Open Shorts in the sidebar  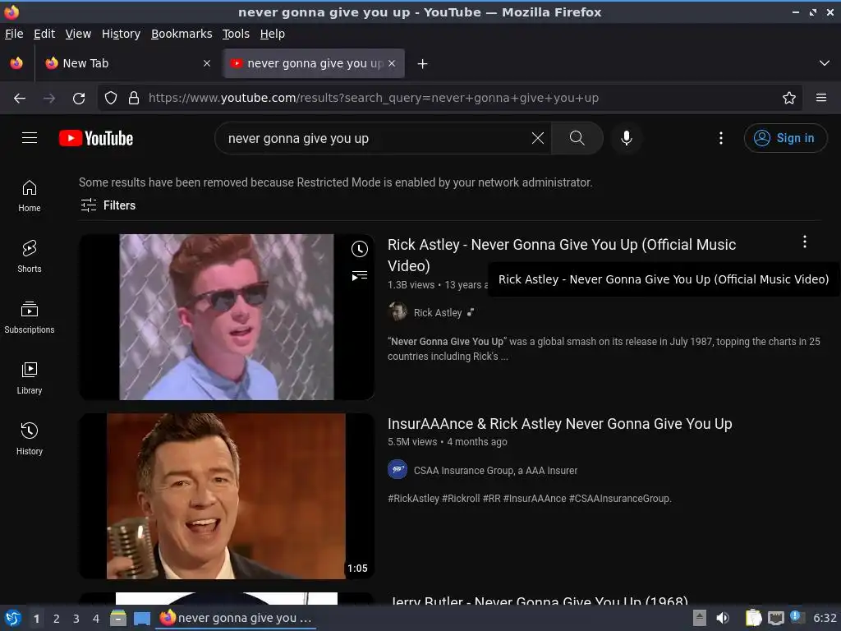click(30, 256)
